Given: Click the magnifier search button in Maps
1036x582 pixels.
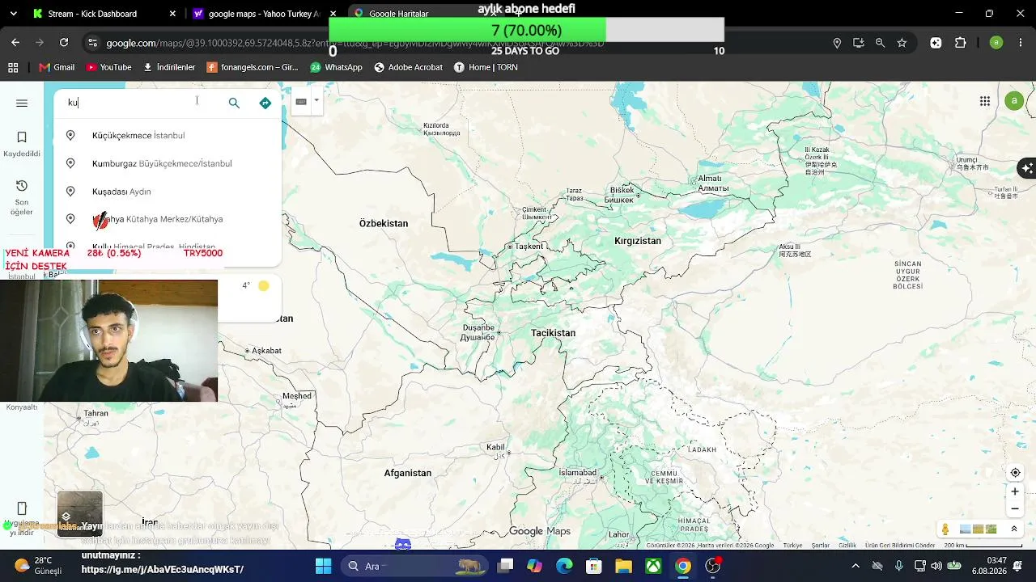Looking at the screenshot, I should point(234,103).
